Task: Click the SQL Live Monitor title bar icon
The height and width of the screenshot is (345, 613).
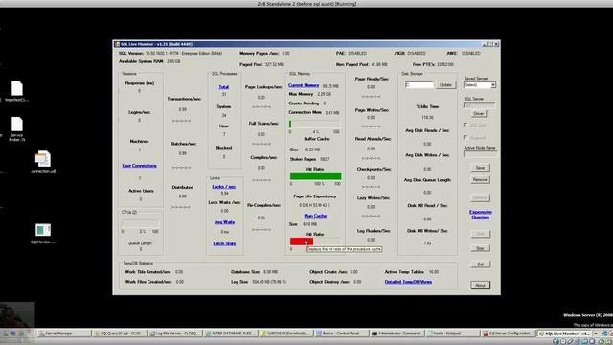Action: (x=117, y=44)
